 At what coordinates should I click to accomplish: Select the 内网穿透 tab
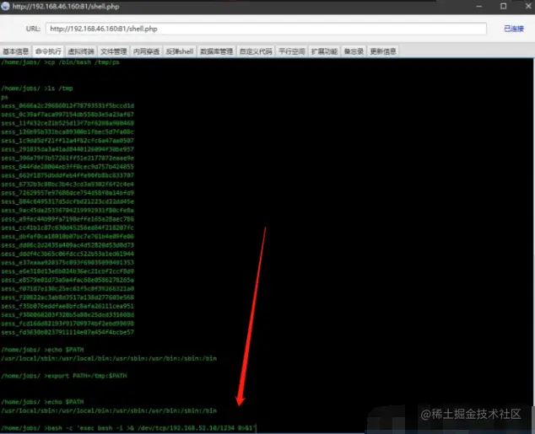click(x=146, y=51)
